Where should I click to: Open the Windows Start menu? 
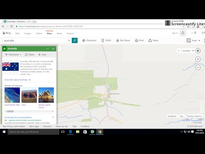coord(4,132)
